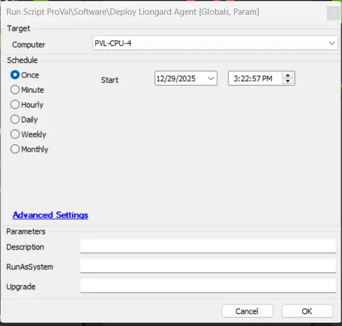Focus the RunAsSystem parameter field
342x326 pixels.
(x=208, y=266)
